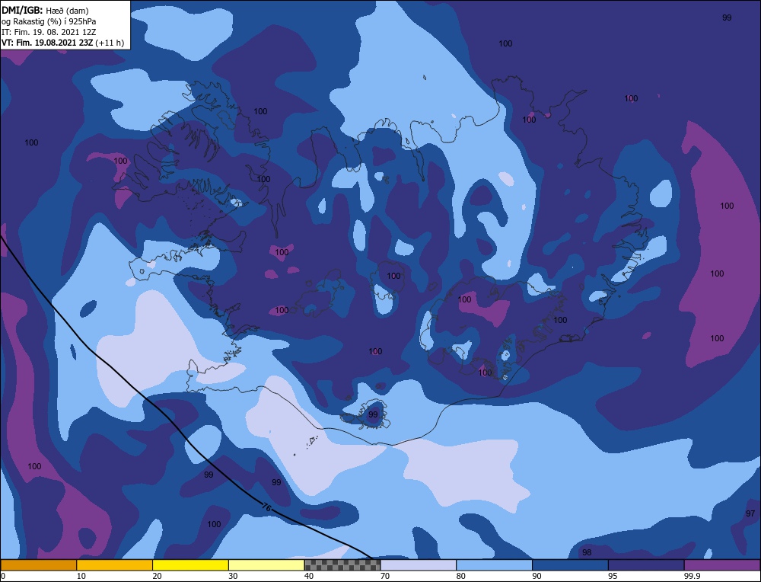Click the orange 10–20 legend swatch
Image resolution: width=761 pixels, height=582 pixels.
115,564
